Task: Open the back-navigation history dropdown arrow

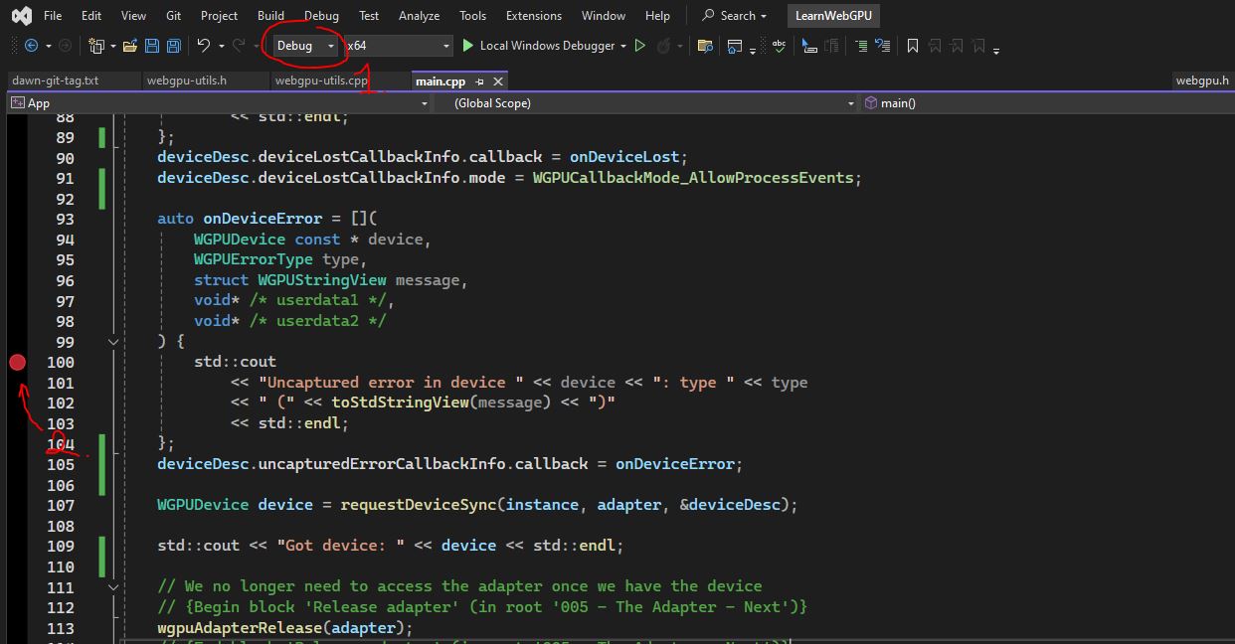Action: pos(47,46)
